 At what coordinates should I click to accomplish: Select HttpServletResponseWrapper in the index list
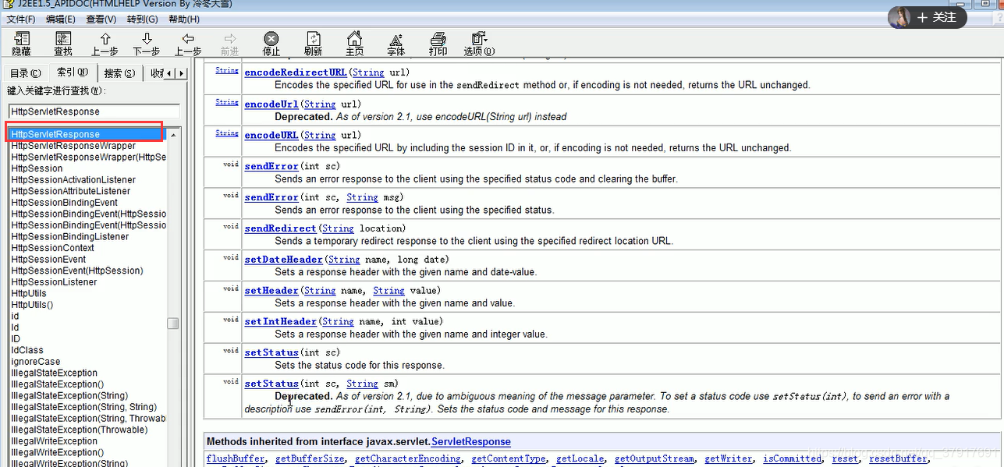click(73, 146)
